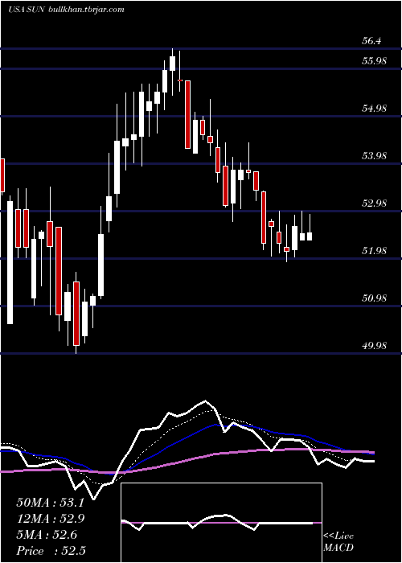Click the USA SUN chart title
Viewport: 402px width, 563px height.
(x=26, y=10)
